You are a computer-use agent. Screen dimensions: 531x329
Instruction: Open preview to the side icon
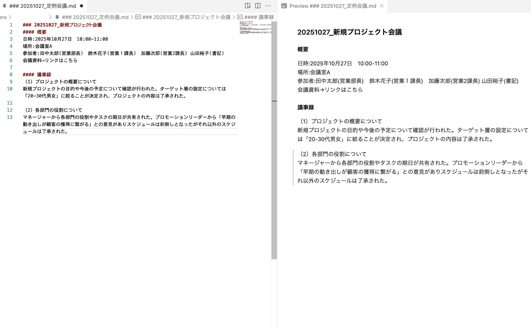coord(247,6)
